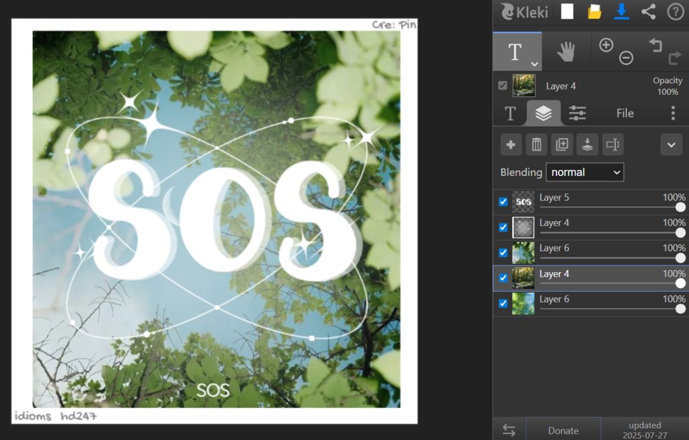The width and height of the screenshot is (689, 440).
Task: Click the Merge layer down icon
Action: (587, 144)
